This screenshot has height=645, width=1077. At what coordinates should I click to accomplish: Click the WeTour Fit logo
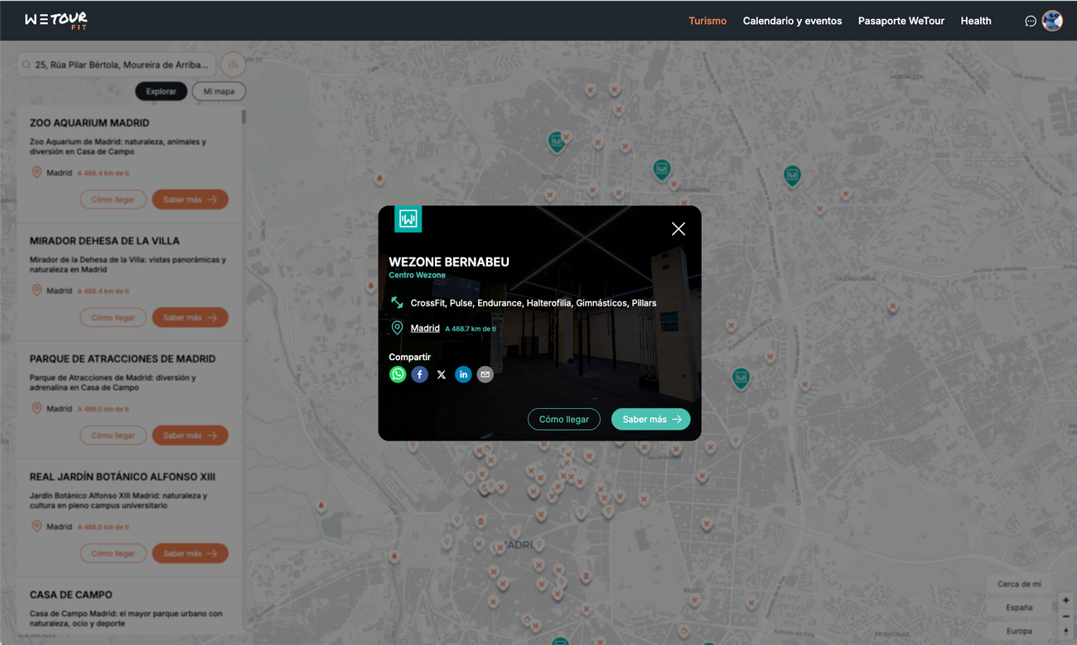point(56,21)
